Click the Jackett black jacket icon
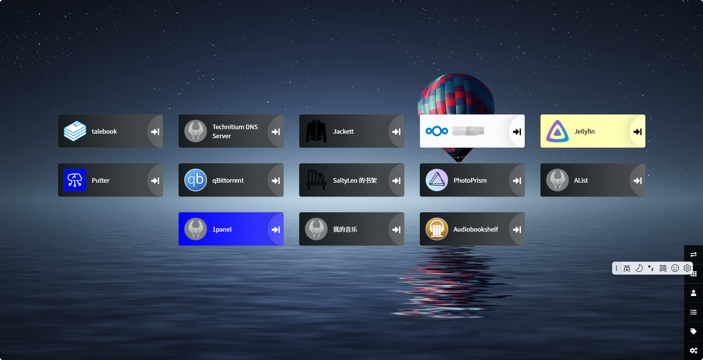 pos(316,131)
